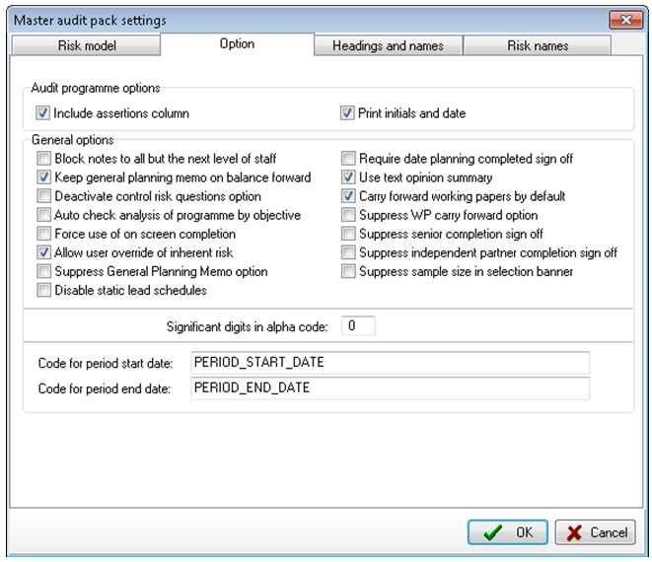
Task: Discard changes with the Cancel button
Action: pyautogui.click(x=596, y=532)
